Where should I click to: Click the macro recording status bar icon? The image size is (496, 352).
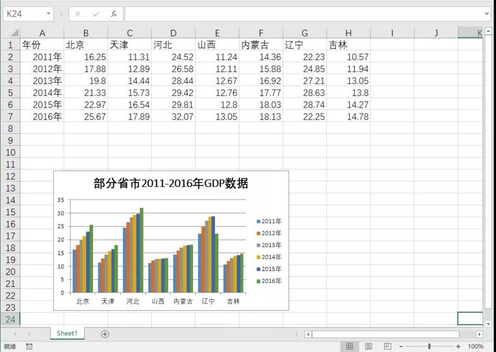pos(29,346)
